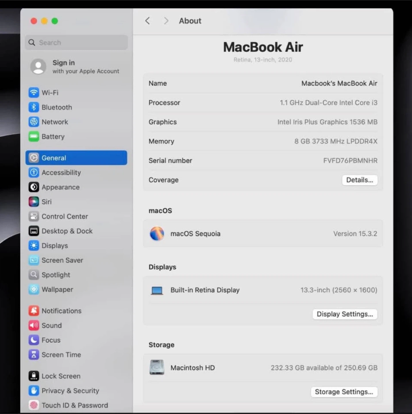Go forward with the right chevron
This screenshot has width=412, height=414.
click(x=166, y=21)
